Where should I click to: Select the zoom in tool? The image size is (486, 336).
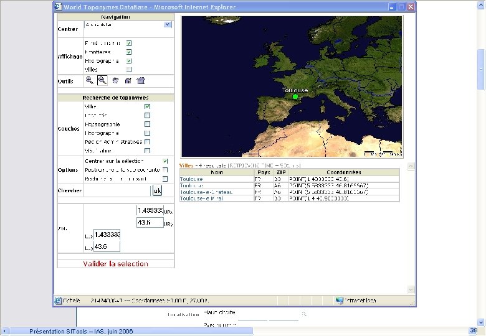(x=90, y=80)
